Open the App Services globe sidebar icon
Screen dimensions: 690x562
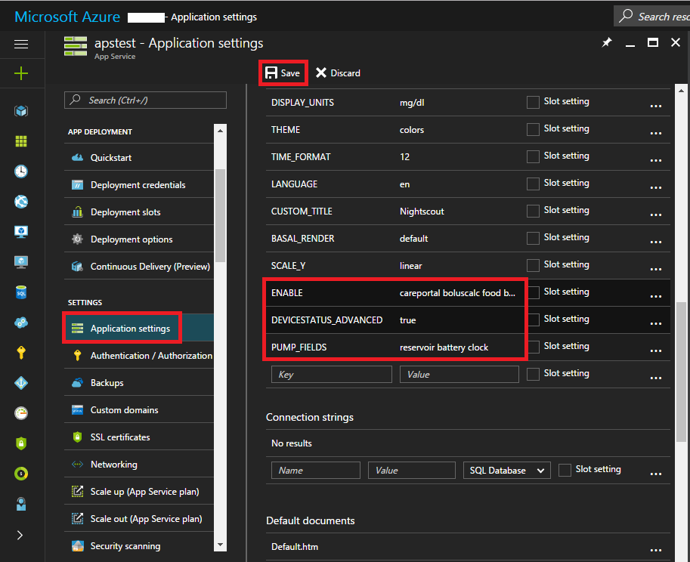tap(21, 202)
